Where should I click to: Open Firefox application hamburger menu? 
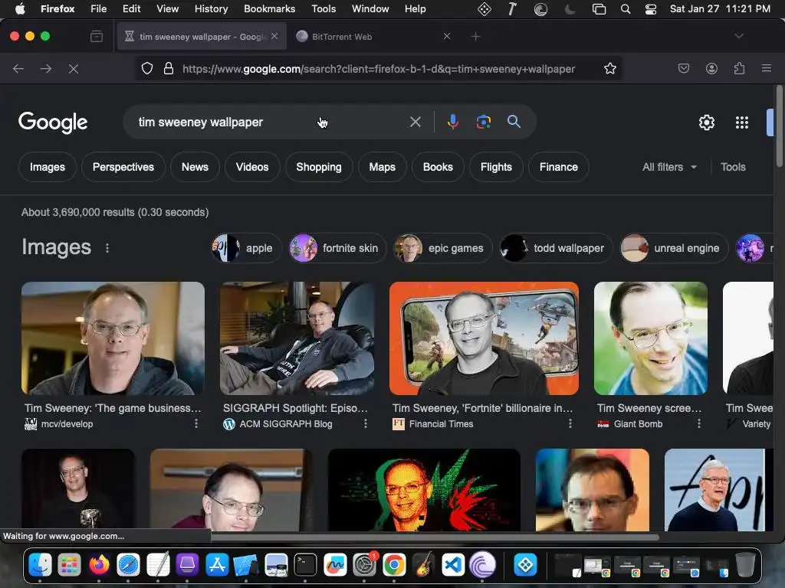click(x=766, y=68)
